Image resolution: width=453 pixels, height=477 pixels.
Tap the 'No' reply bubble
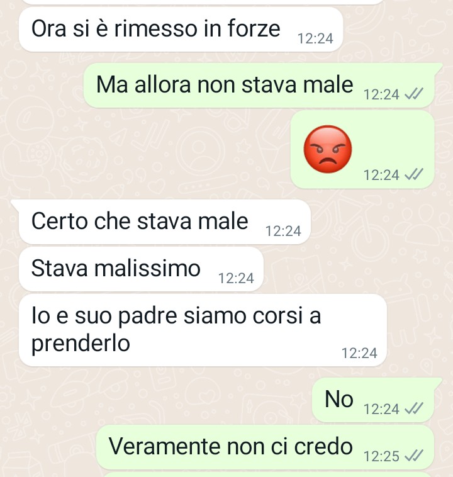377,400
